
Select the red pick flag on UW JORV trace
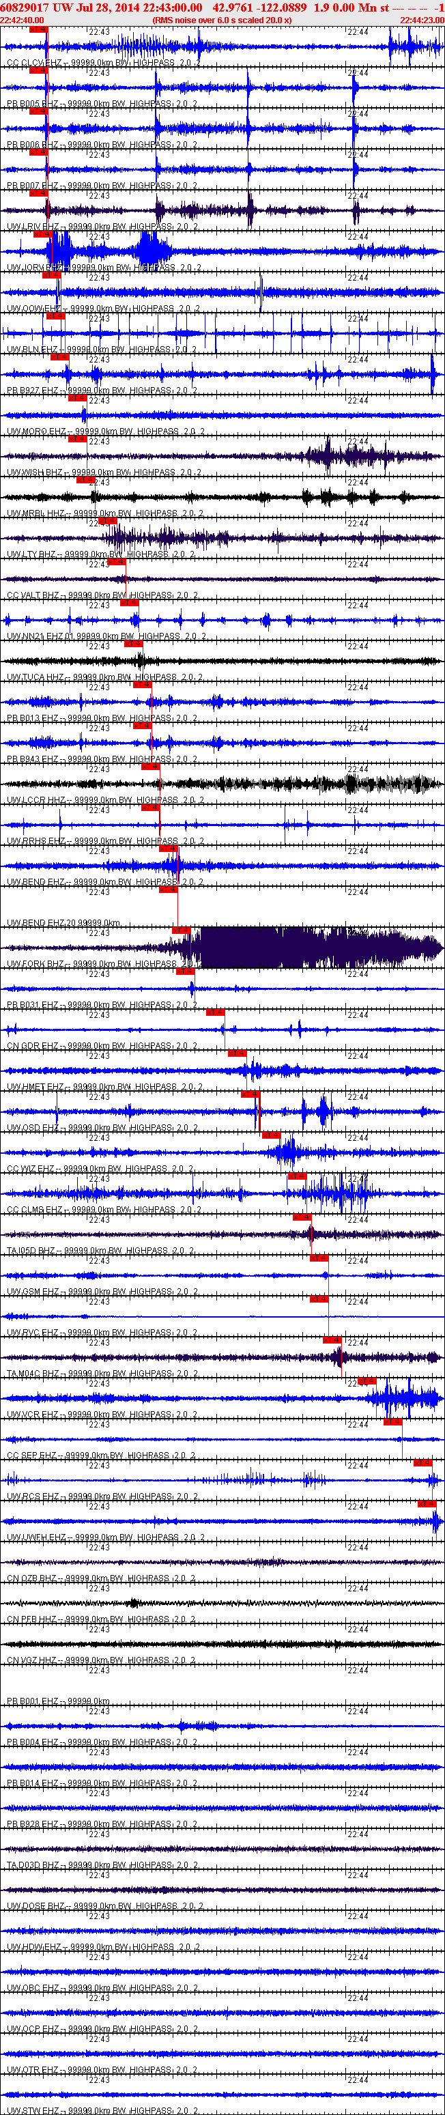click(x=42, y=234)
